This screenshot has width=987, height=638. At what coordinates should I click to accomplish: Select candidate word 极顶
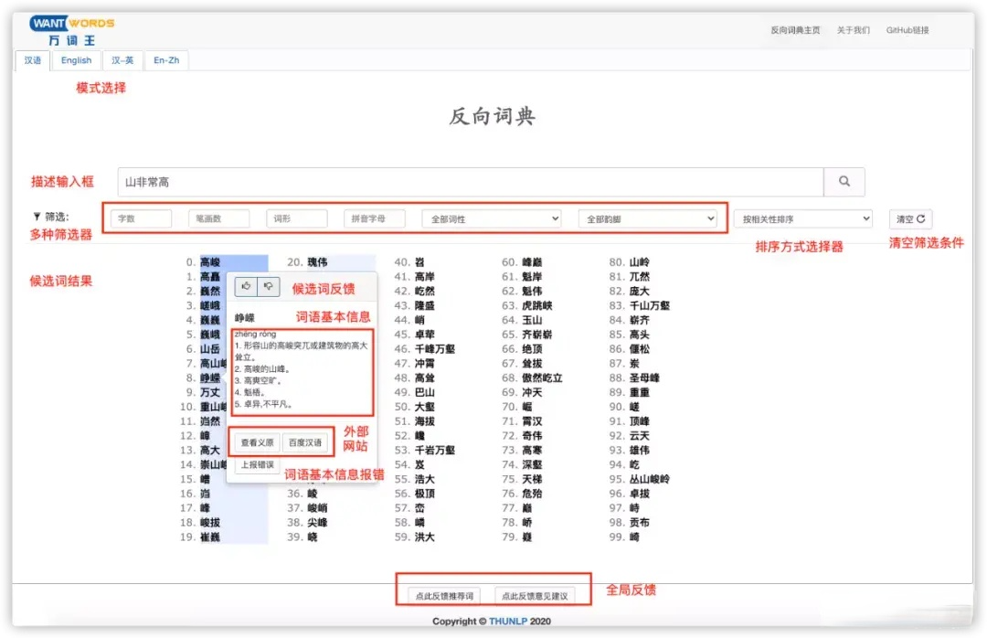point(425,494)
